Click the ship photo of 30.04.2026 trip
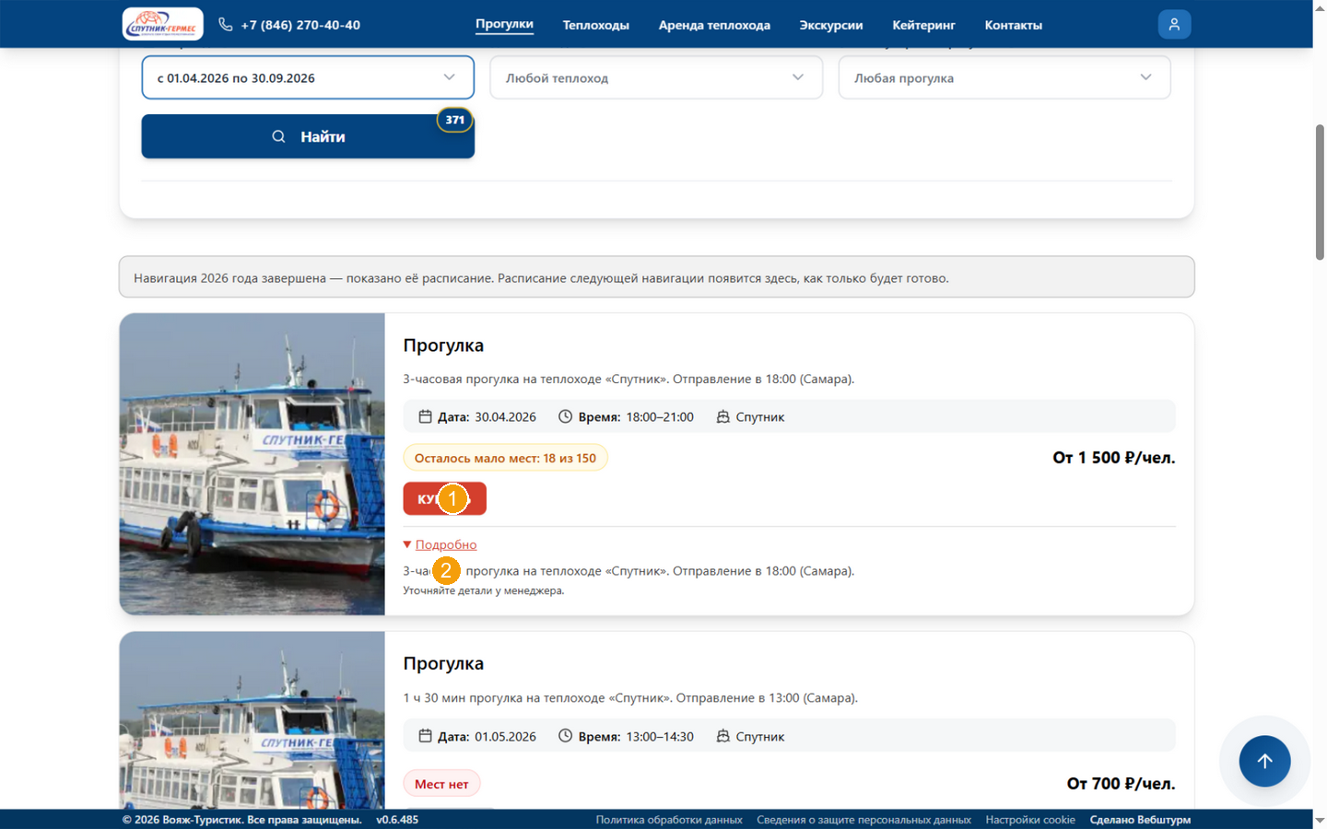 [252, 464]
